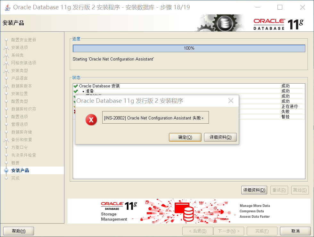Click the 详细资料(D) button below the status list
The width and height of the screenshot is (314, 237).
[254, 190]
